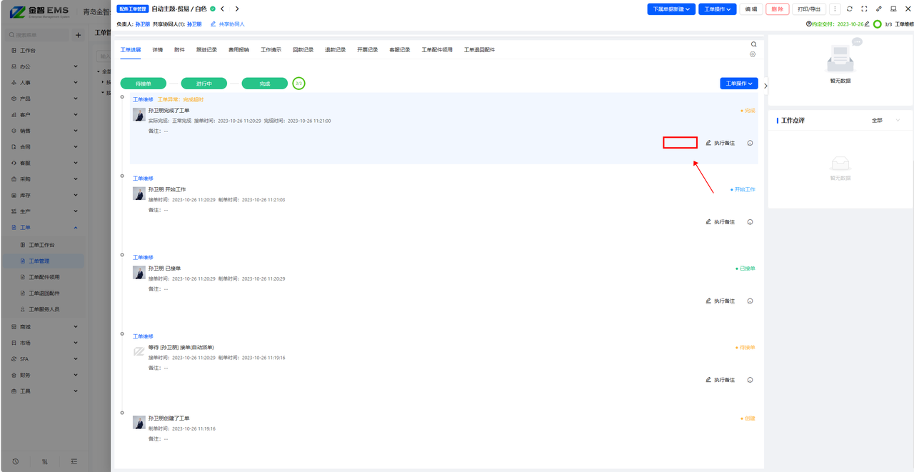Click the sidebar menu search field
The image size is (914, 472).
click(x=37, y=35)
